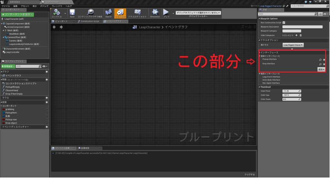Click the green New Add (新規追加) button

point(8,66)
